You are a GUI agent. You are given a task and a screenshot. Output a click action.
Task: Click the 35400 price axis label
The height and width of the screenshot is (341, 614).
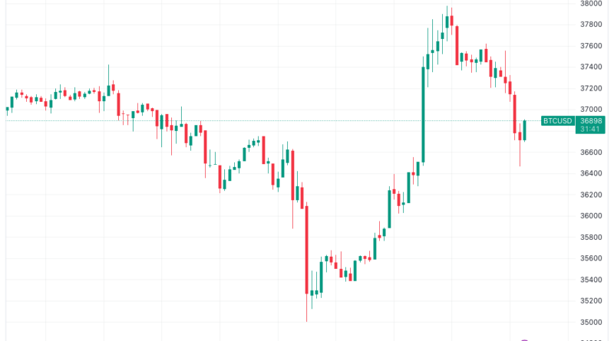click(590, 280)
